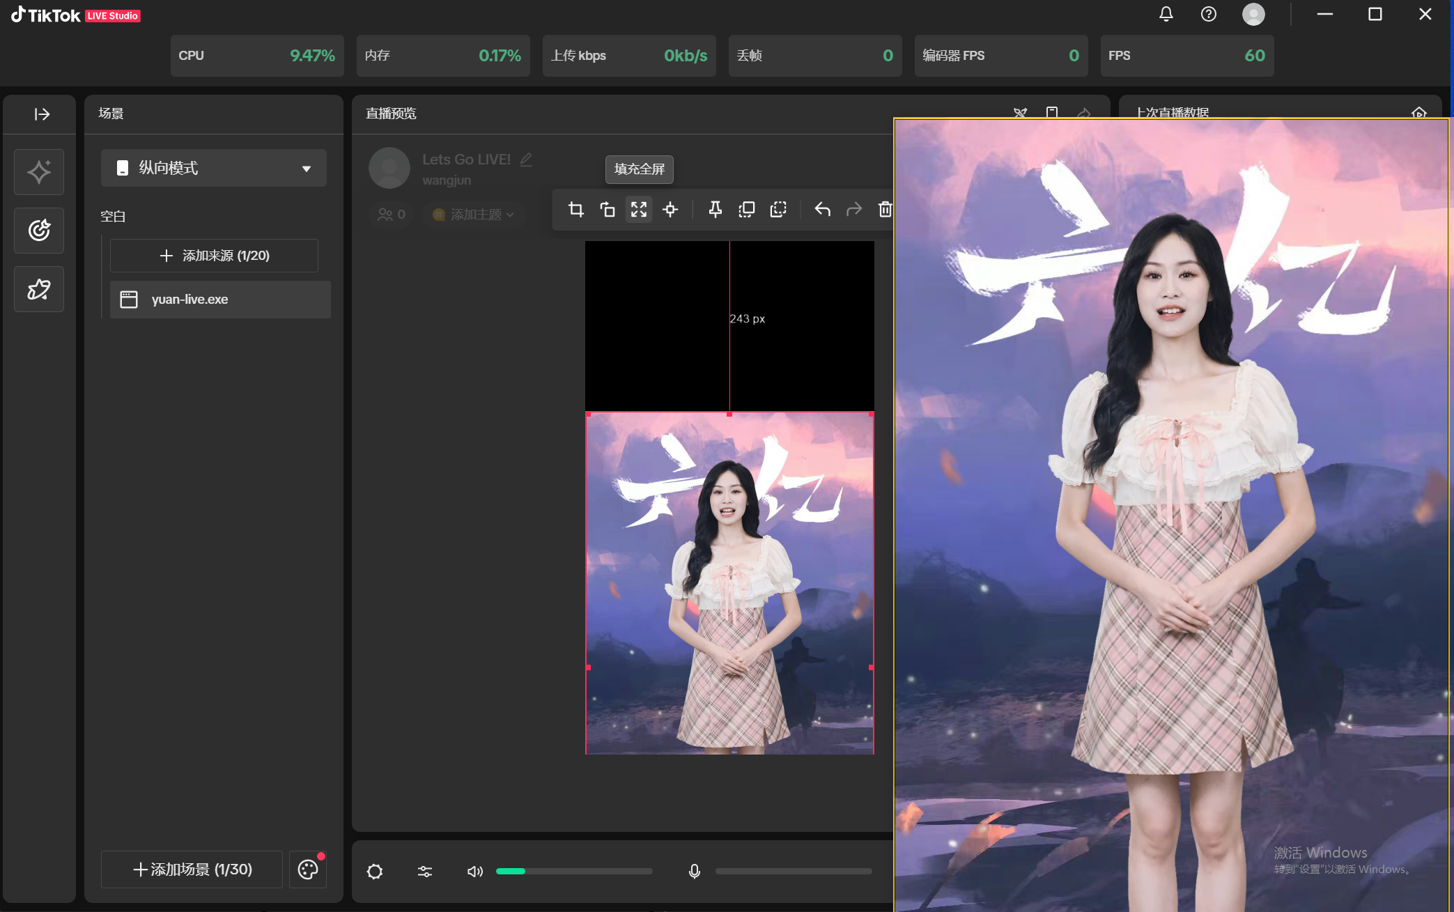Edit the Lets Go LIVE! title
Screen dimensions: 1454x912
coord(526,160)
